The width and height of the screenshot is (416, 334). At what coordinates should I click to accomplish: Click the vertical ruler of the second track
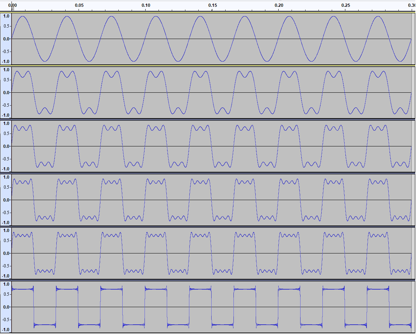[x=6, y=92]
